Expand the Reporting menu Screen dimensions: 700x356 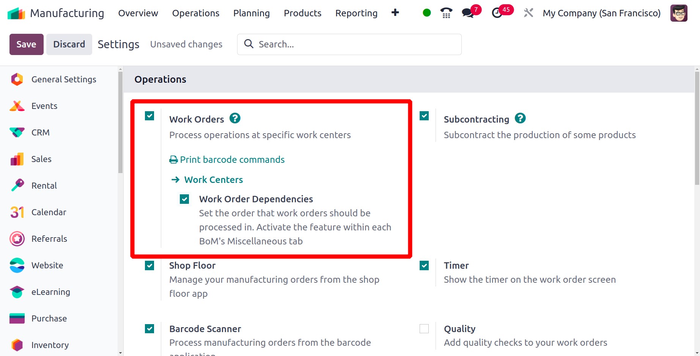[x=356, y=13]
